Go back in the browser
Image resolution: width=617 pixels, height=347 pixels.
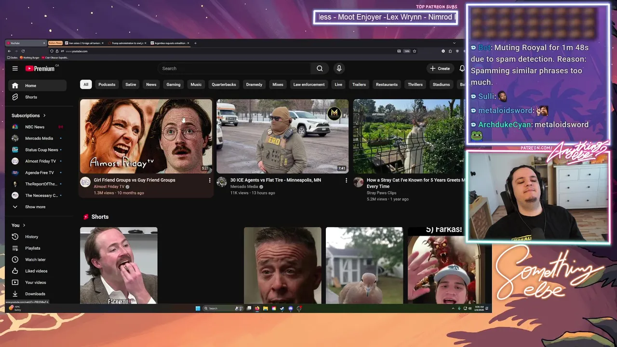pos(9,51)
